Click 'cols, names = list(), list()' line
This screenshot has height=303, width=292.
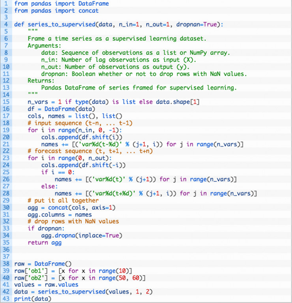click(75, 116)
